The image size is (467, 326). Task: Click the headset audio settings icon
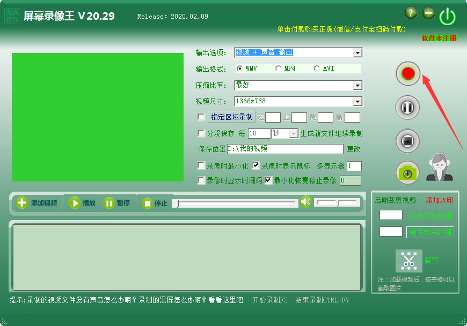(x=440, y=167)
